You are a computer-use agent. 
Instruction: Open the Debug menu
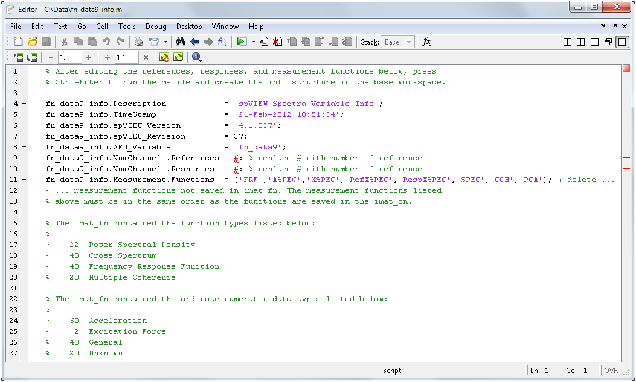tap(156, 27)
